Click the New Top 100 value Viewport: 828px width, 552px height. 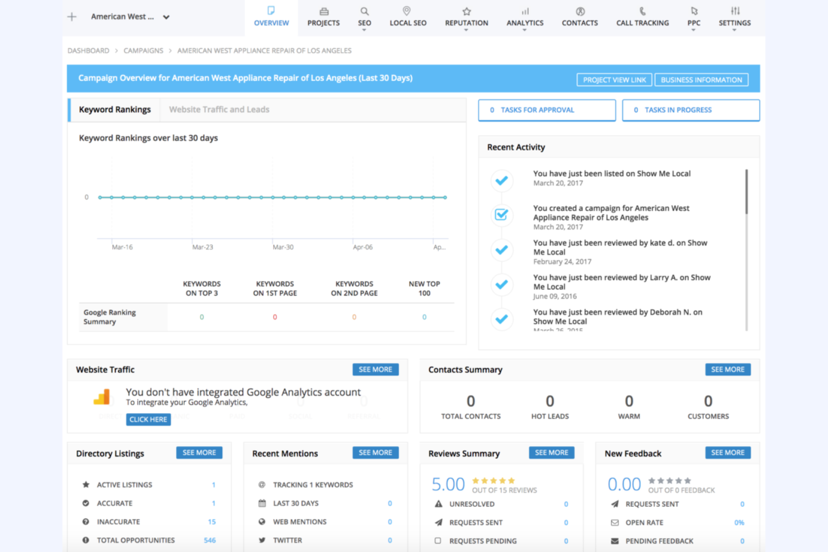[x=424, y=317]
